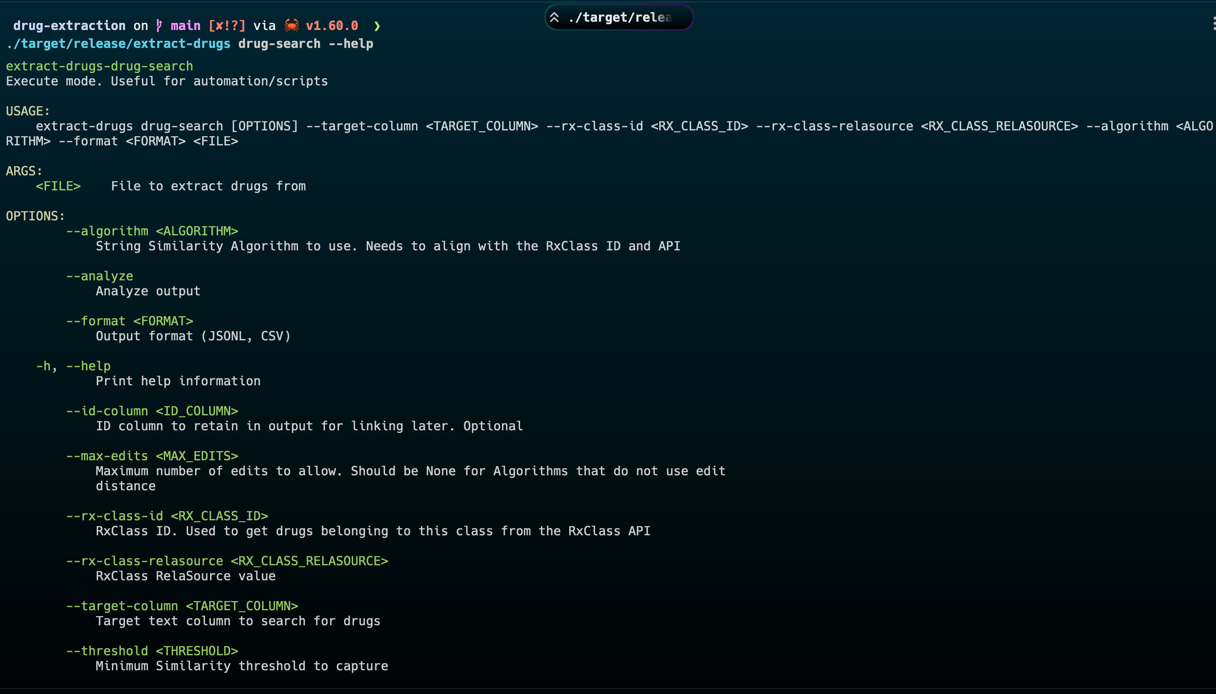Click 'Minimum Similarity threshold to capture' description
The height and width of the screenshot is (694, 1216).
[242, 667]
